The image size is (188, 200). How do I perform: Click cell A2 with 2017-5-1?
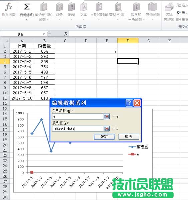point(22,51)
